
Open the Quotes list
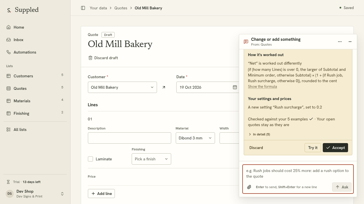(x=35, y=88)
